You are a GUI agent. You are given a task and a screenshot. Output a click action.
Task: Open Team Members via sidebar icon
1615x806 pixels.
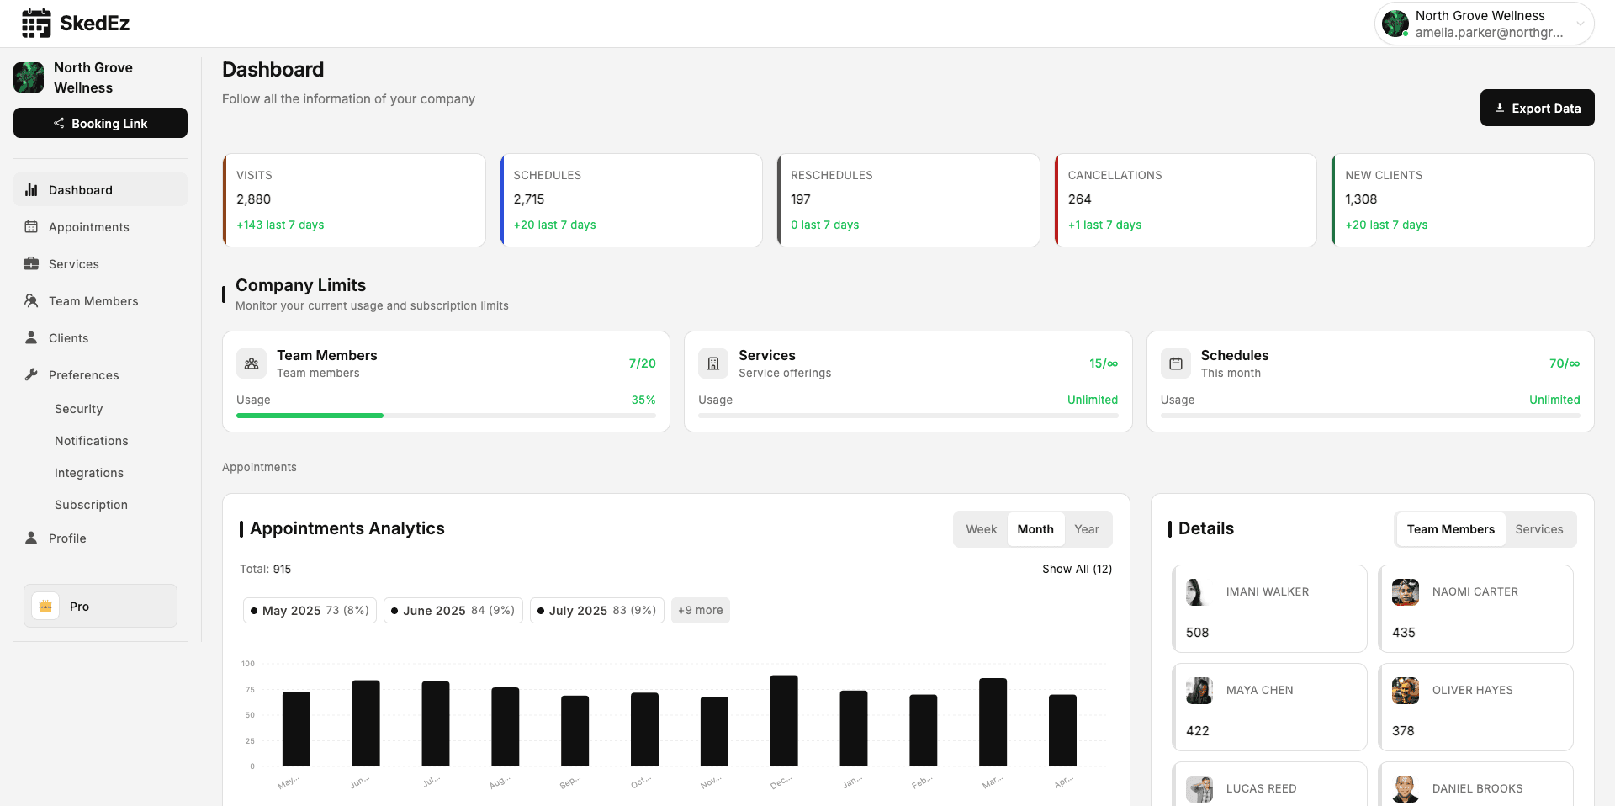point(32,300)
